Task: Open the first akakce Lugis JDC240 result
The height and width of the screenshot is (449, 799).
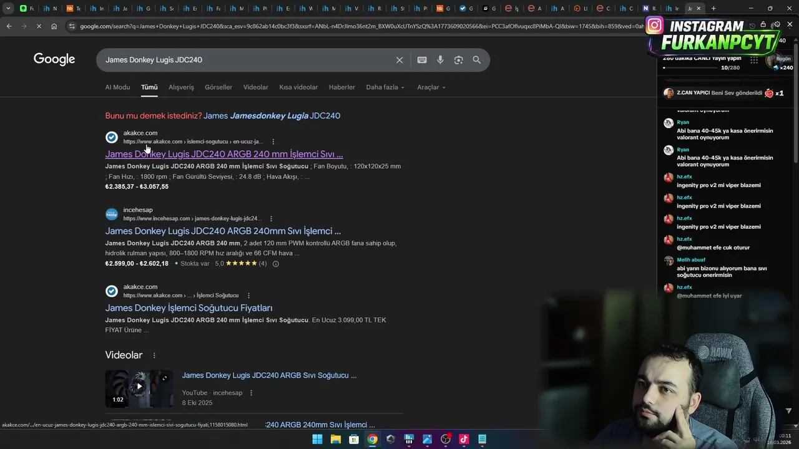Action: [224, 154]
